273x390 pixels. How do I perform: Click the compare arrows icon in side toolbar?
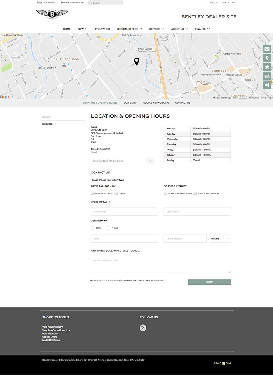(267, 76)
